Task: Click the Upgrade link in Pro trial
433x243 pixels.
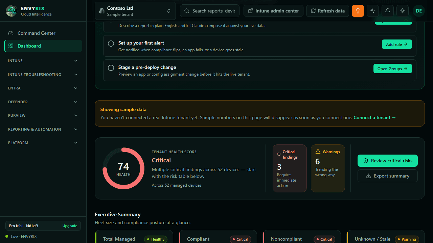Action: [70, 226]
